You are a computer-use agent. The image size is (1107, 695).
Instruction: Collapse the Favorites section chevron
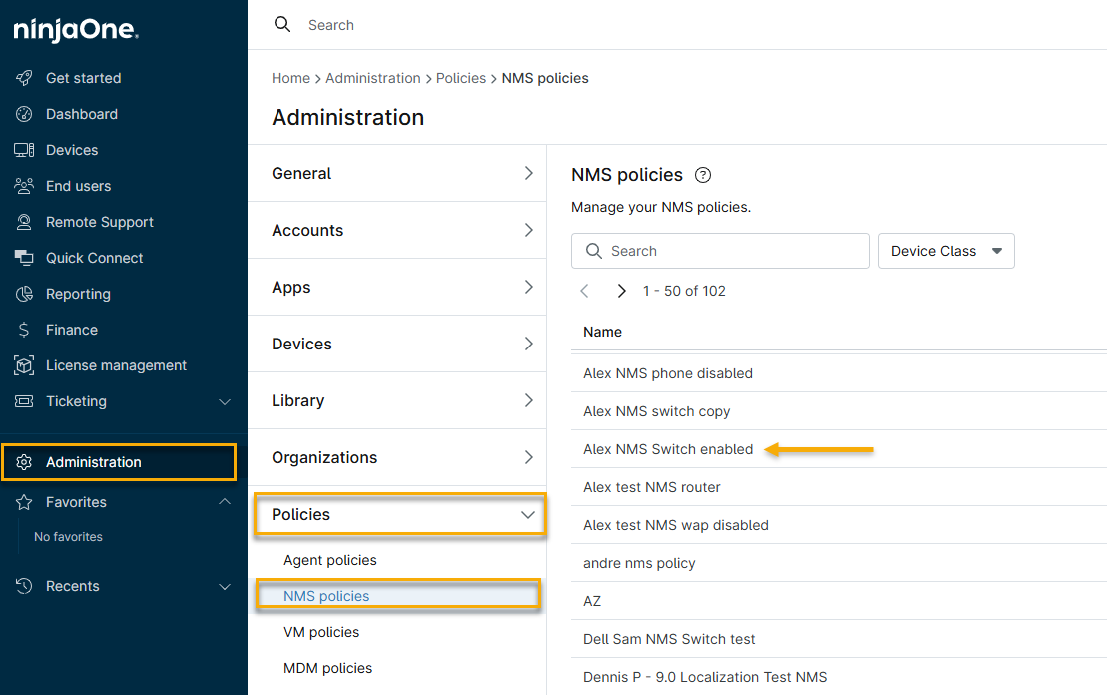coord(225,502)
